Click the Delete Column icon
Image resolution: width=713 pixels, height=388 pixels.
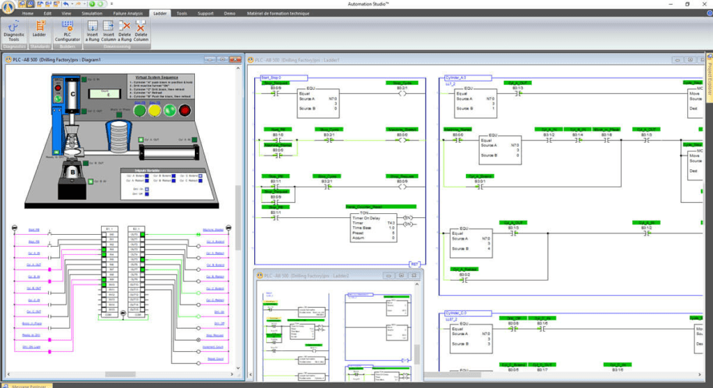[x=141, y=31]
